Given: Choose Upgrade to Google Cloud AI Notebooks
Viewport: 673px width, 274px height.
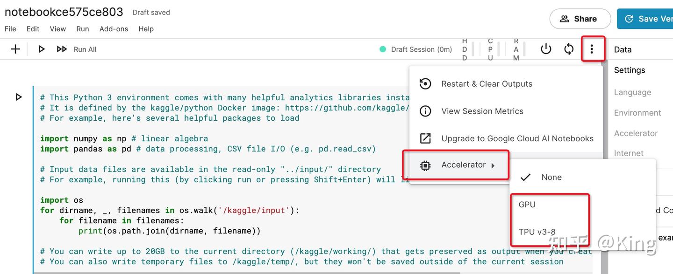Looking at the screenshot, I should click(x=517, y=138).
